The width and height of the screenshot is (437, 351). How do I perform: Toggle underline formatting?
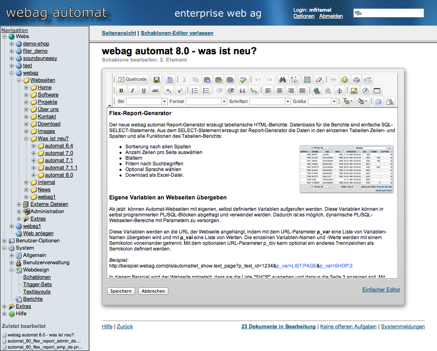pos(144,90)
